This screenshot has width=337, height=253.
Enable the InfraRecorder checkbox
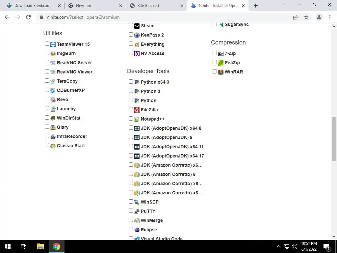point(47,136)
